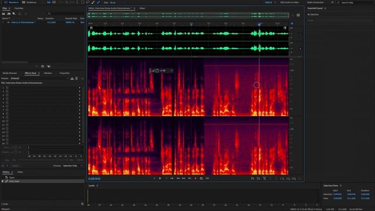Click the Play transport button
Screen dimensions: 375x211
160,178
